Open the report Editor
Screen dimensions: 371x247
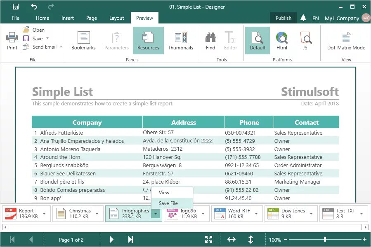[x=230, y=40]
